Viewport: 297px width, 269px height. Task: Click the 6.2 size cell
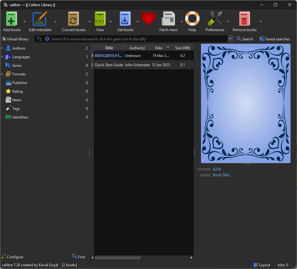[x=183, y=55]
